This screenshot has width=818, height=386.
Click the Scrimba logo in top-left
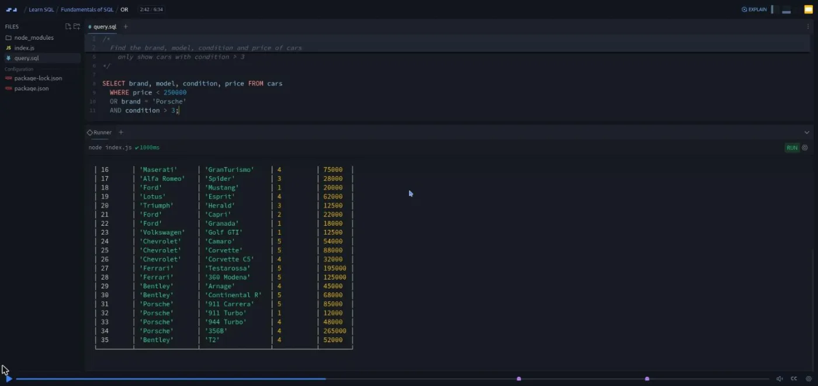(x=12, y=9)
